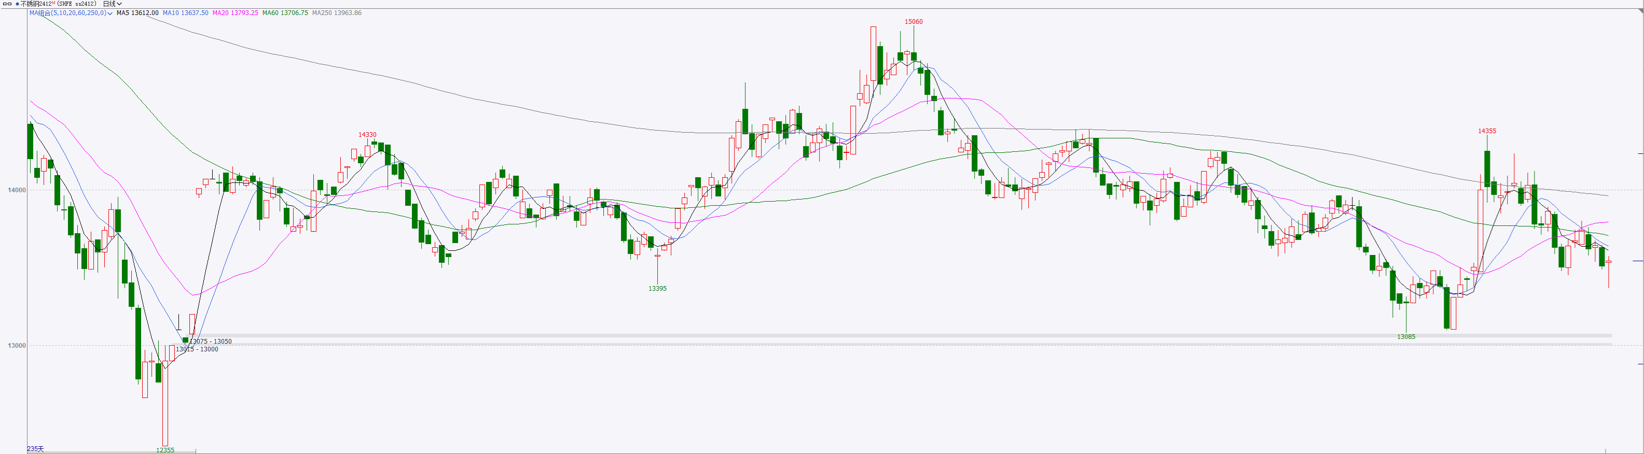1644x454 pixels.
Task: Select the blue MA10 indicator label
Action: point(185,13)
